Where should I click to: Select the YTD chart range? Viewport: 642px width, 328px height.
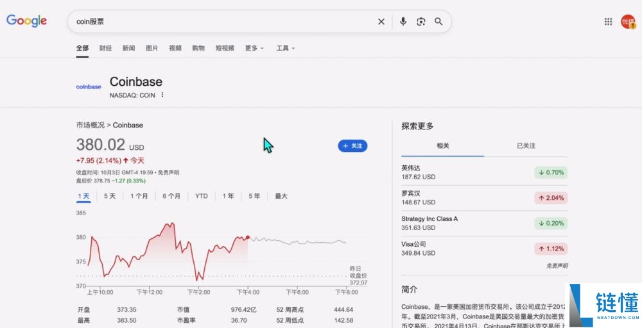201,196
